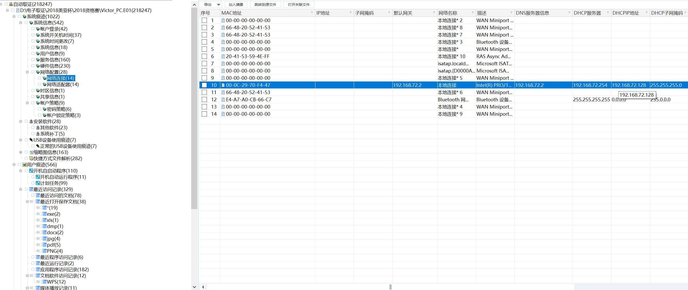Click the file icon beside MAC 20-41-53-59-4E-FF
The image size is (688, 290).
(x=223, y=57)
